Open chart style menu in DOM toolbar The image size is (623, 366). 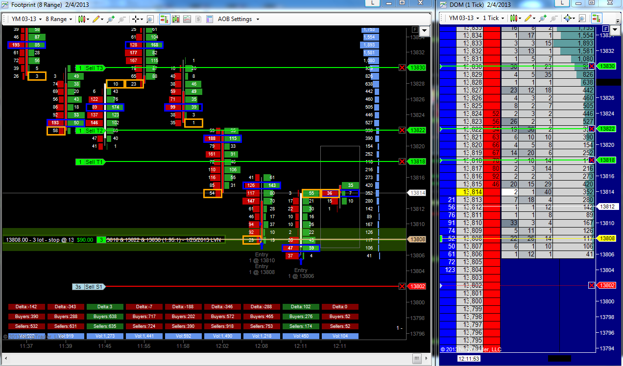515,18
